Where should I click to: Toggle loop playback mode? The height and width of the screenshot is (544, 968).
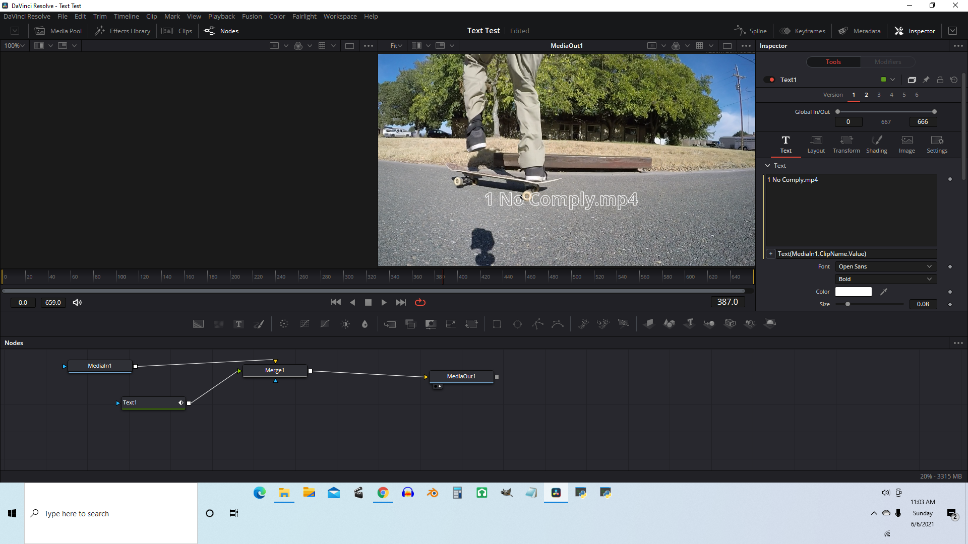click(x=420, y=302)
